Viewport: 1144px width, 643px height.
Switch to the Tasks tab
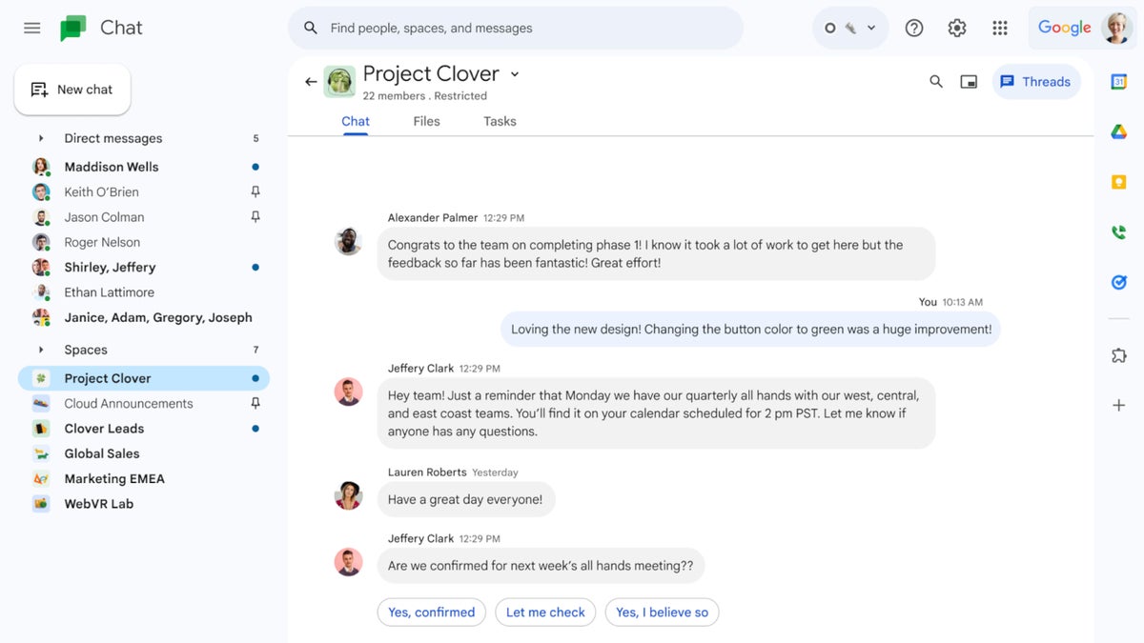pyautogui.click(x=500, y=121)
